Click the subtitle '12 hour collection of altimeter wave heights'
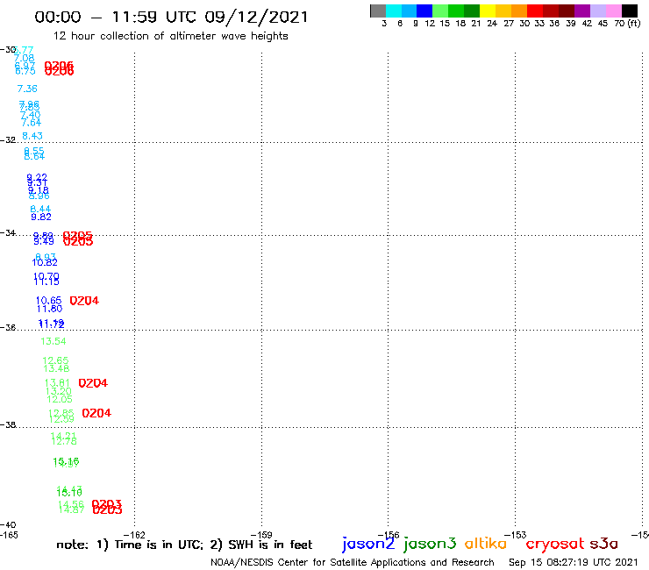 [x=170, y=36]
